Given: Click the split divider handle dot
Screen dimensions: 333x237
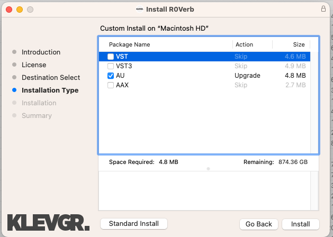Looking at the screenshot, I should tap(209, 169).
